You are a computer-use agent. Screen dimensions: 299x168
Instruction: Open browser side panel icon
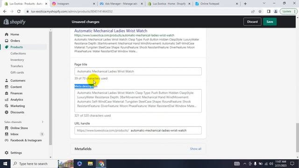coord(269,11)
